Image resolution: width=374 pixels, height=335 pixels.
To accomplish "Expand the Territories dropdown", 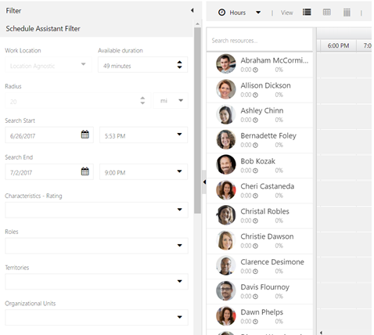I will [x=96, y=281].
